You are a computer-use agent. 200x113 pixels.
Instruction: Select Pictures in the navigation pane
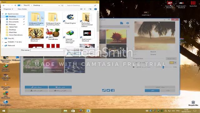tap(12, 24)
